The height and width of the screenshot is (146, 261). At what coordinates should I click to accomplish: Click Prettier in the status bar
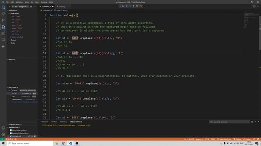coord(247,139)
